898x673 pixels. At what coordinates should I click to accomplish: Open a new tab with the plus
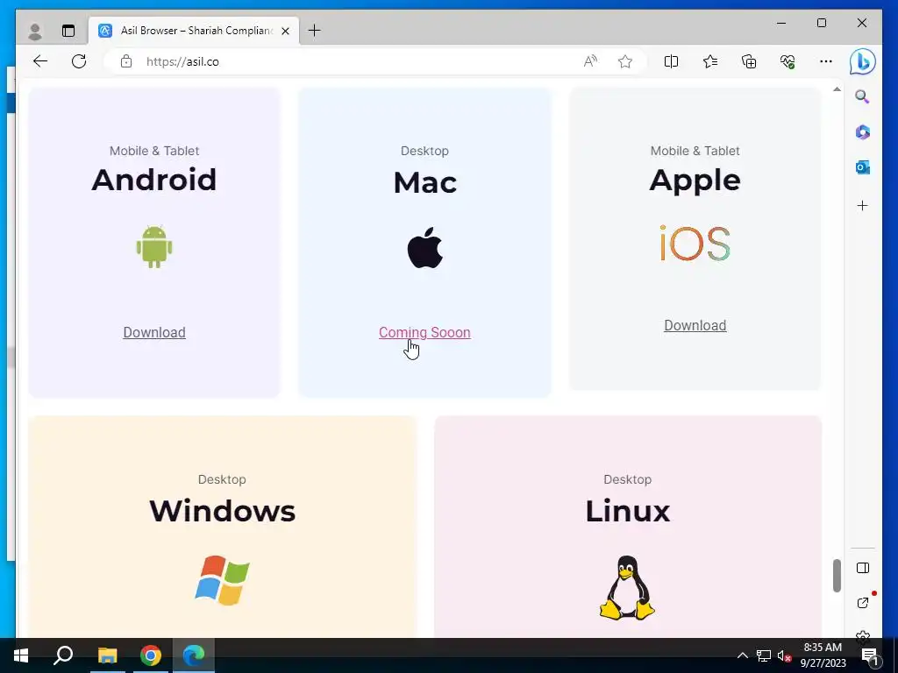point(315,31)
